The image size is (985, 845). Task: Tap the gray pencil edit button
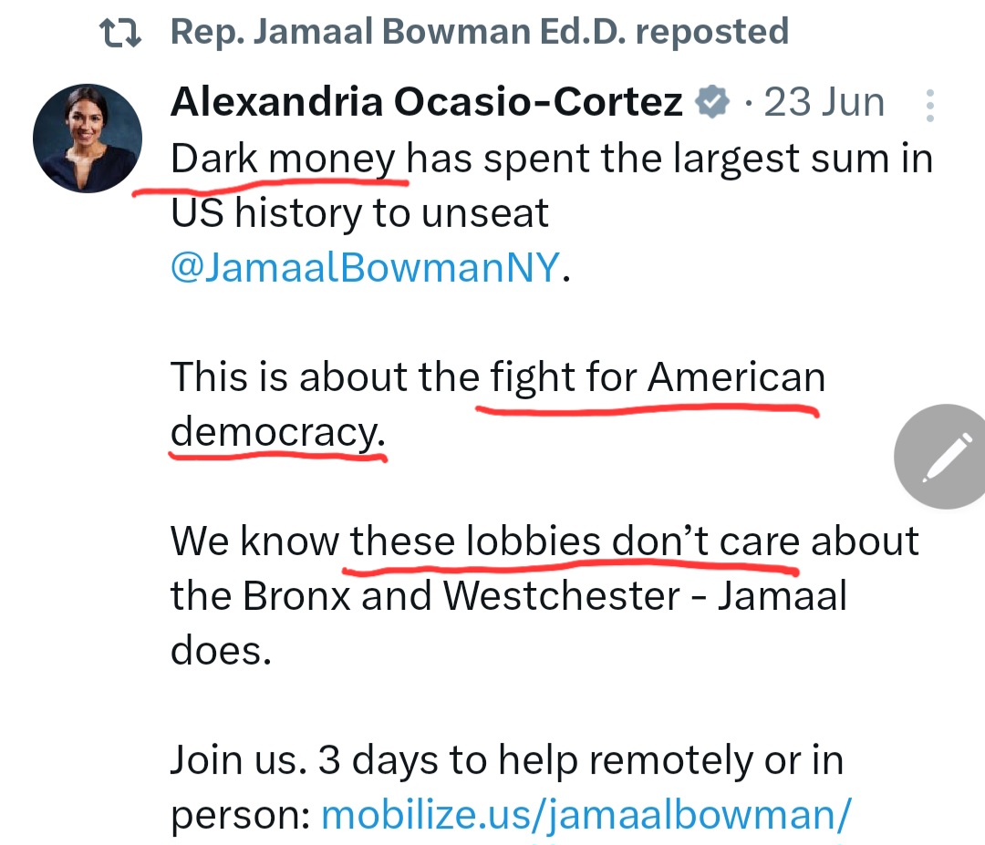coord(939,457)
